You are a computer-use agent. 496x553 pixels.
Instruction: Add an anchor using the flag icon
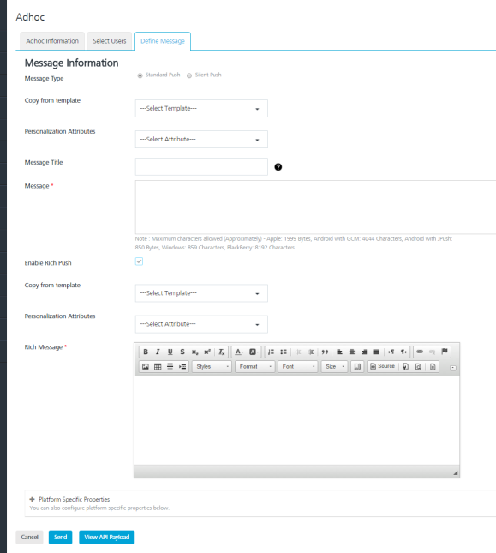tap(445, 352)
